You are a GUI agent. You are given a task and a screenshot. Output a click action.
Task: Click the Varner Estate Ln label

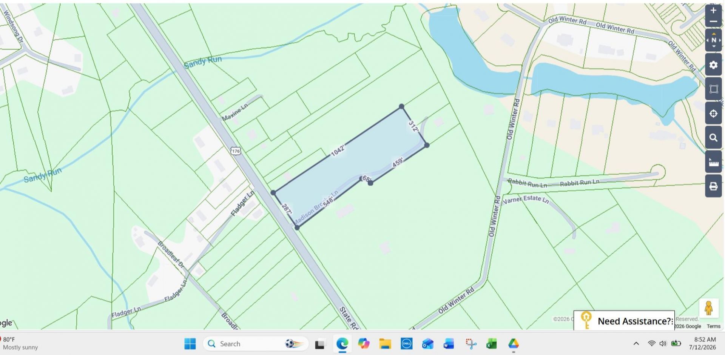click(526, 199)
